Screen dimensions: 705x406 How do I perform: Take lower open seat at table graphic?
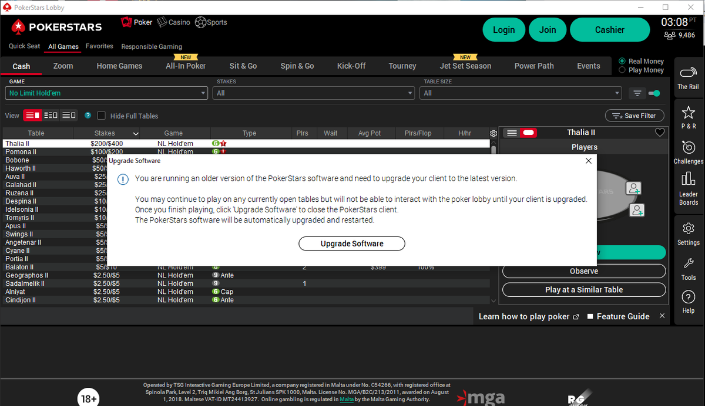pyautogui.click(x=637, y=211)
